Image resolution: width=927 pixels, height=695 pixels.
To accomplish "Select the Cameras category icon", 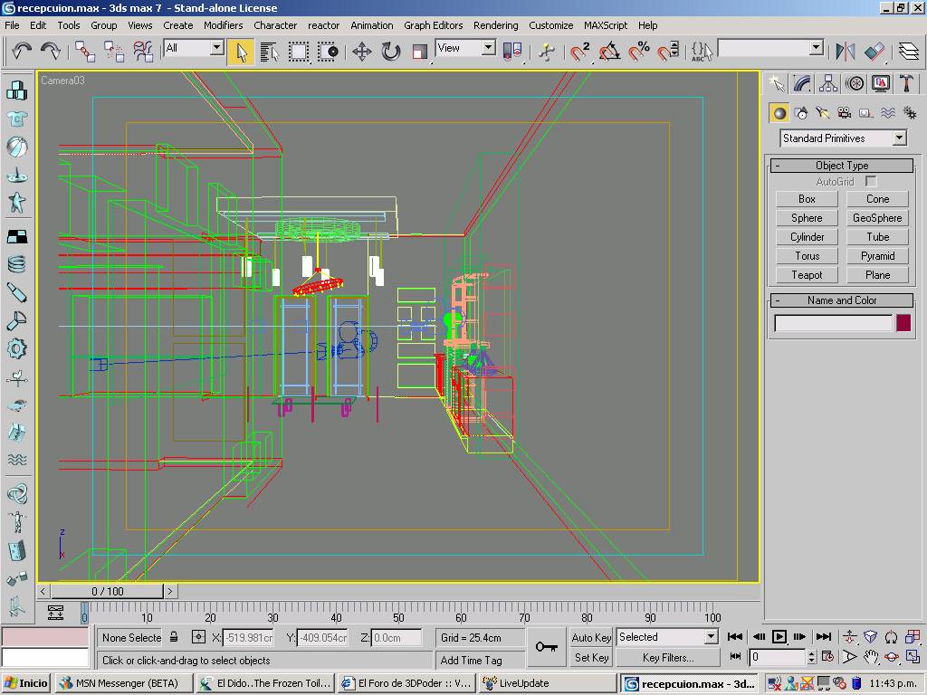I will point(845,113).
